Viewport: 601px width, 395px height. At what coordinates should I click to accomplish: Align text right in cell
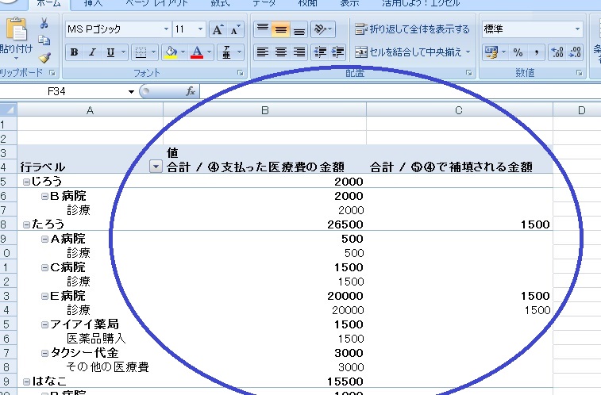[299, 52]
